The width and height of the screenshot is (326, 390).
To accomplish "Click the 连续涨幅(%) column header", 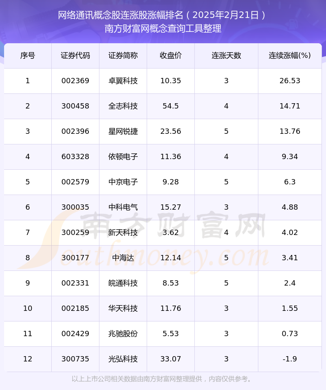I will coord(290,55).
